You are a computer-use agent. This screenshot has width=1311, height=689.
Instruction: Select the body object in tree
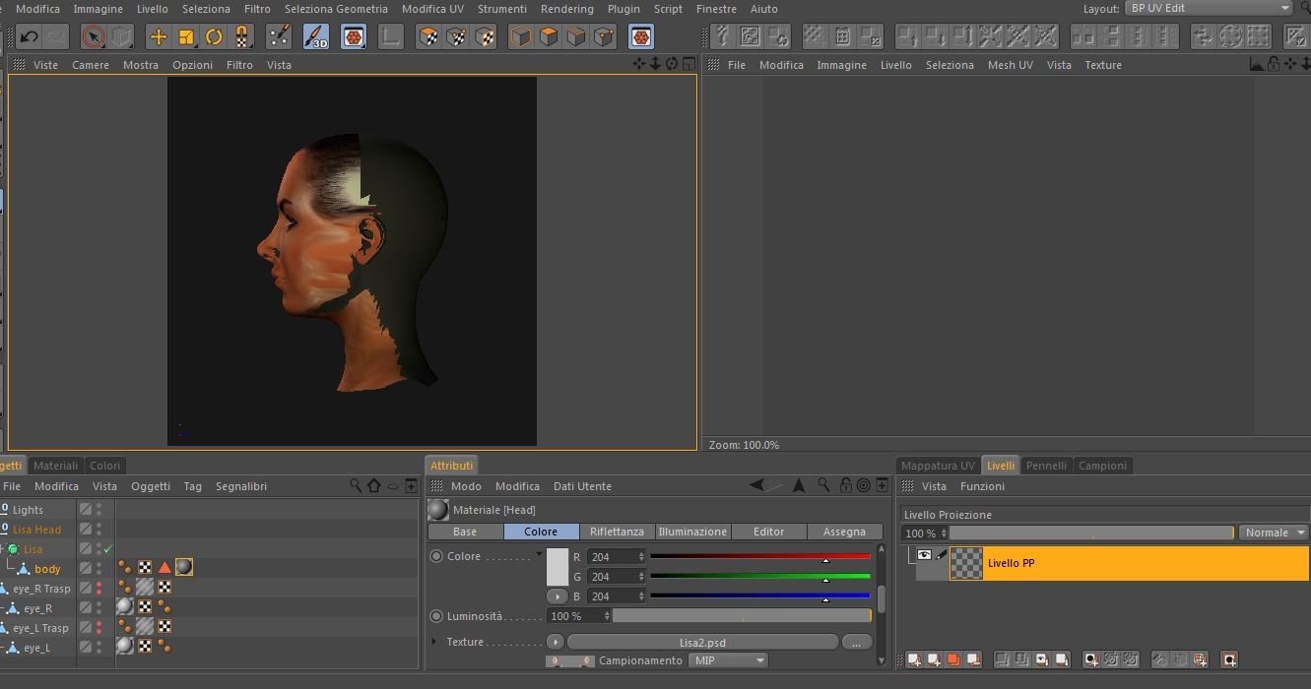coord(47,569)
